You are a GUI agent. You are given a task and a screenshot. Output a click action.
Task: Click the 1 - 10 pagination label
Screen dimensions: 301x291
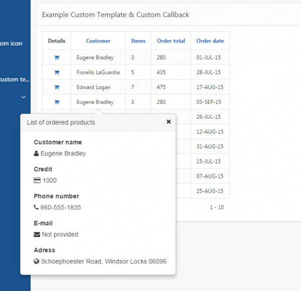tap(217, 207)
